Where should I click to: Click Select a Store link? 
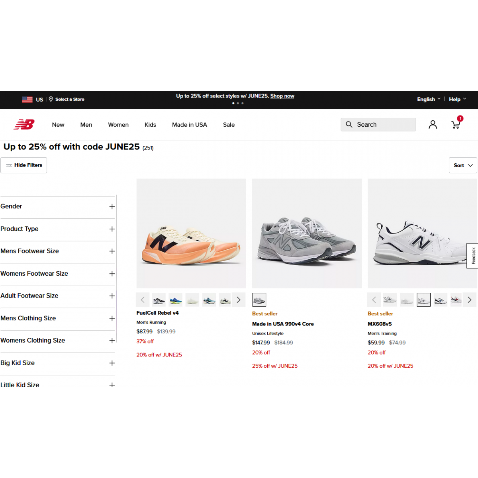click(70, 99)
